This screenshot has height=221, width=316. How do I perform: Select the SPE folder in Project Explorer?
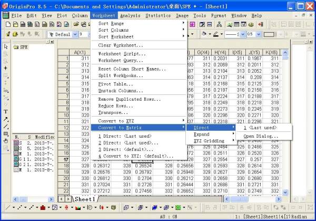[21, 47]
